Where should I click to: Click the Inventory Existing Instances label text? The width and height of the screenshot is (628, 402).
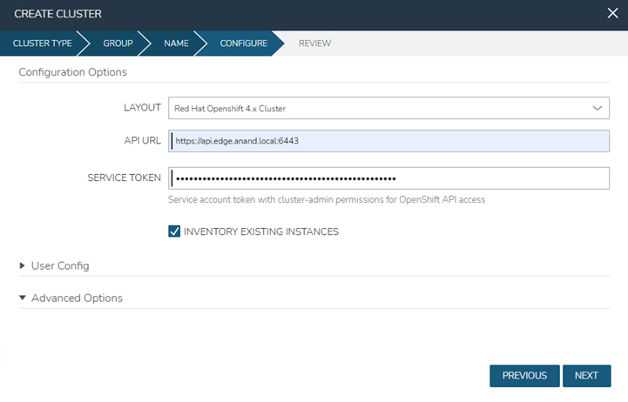point(260,231)
